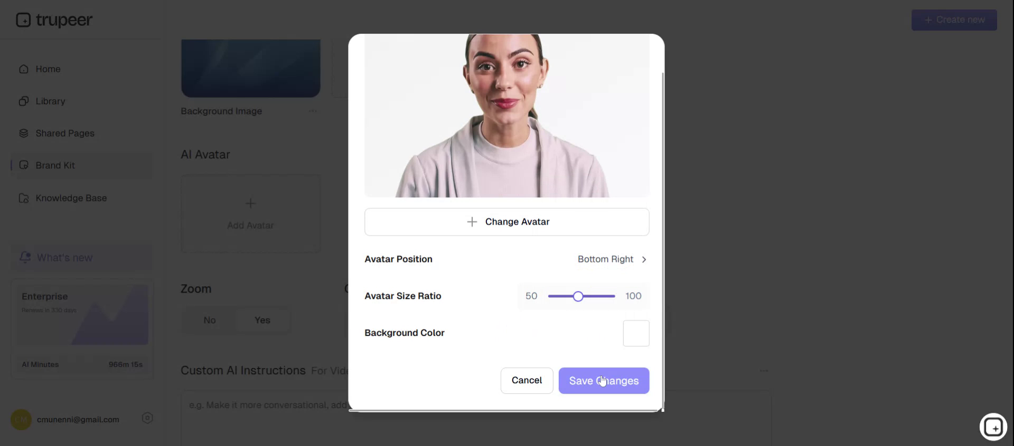Click the avatar preview image
Viewport: 1014px width, 446px height.
(x=506, y=115)
